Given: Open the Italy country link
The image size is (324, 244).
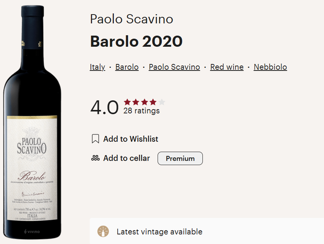Looking at the screenshot, I should pos(97,67).
